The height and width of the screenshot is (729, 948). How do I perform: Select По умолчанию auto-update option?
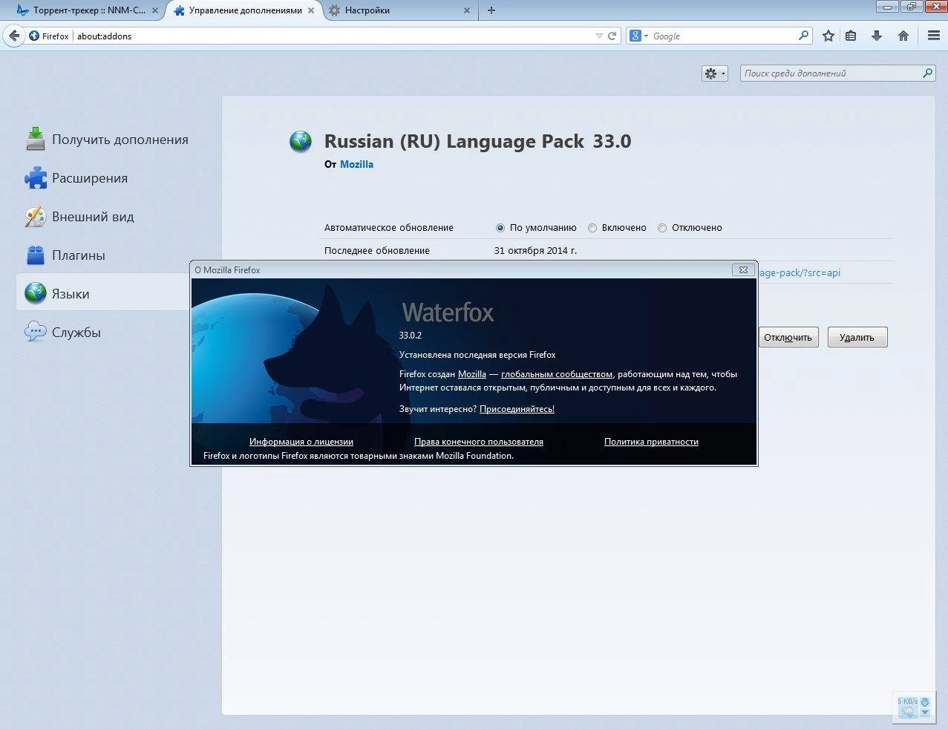coord(500,228)
